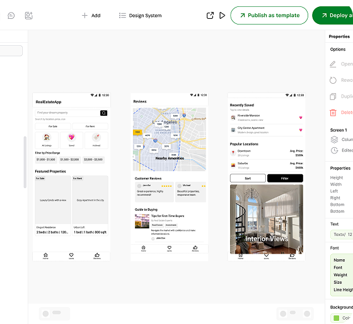
Task: Click the Downtown location pin icon
Action: 233,153
